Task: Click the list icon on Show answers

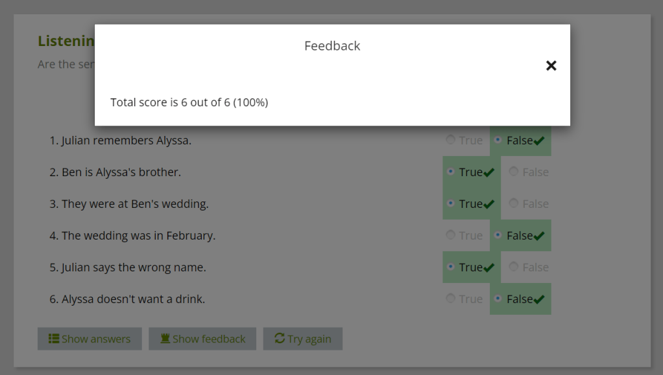Action: click(x=54, y=339)
